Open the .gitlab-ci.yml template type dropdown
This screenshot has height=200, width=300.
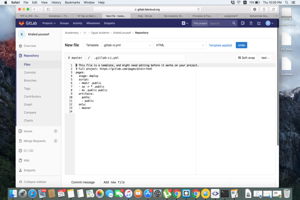127,45
